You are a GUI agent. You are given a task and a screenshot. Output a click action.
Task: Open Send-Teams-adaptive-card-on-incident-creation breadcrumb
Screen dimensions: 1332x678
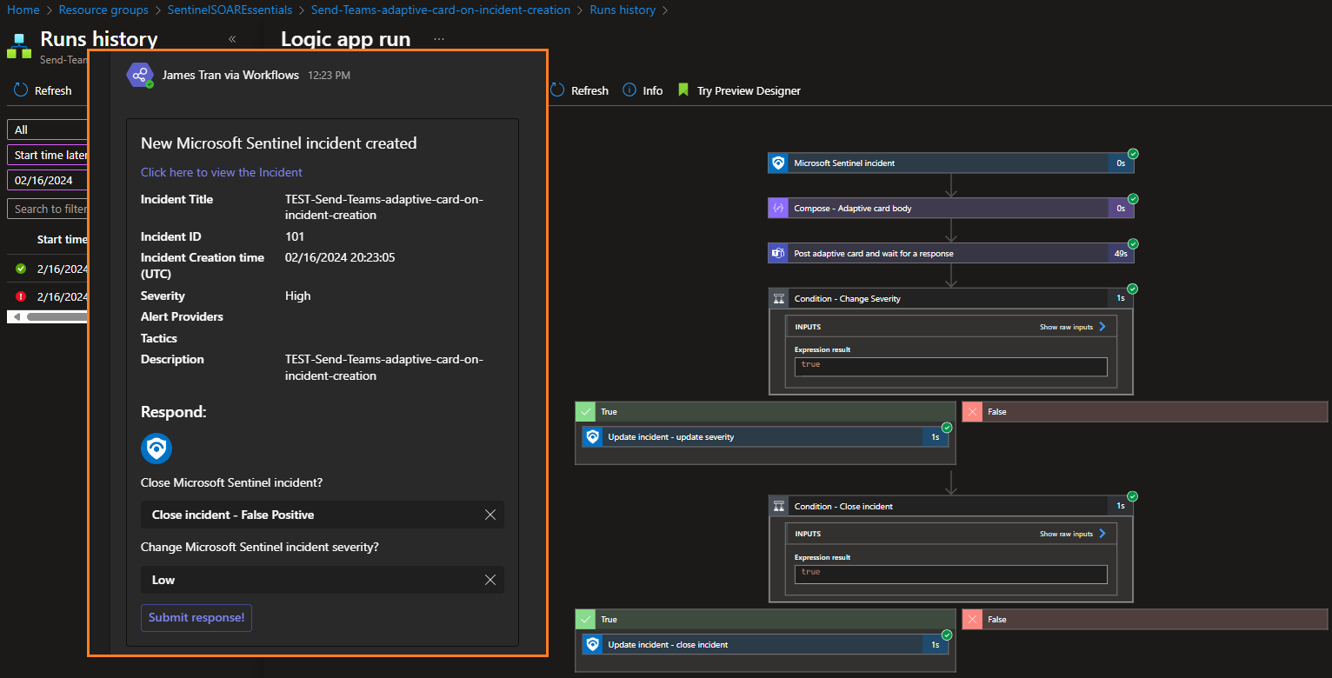(x=441, y=10)
